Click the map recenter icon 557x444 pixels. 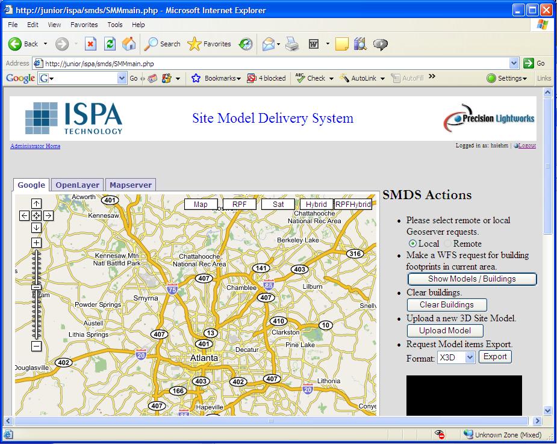[36, 215]
